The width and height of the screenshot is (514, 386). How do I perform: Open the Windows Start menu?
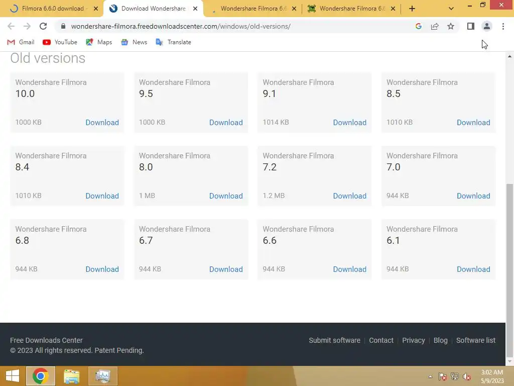pyautogui.click(x=13, y=376)
